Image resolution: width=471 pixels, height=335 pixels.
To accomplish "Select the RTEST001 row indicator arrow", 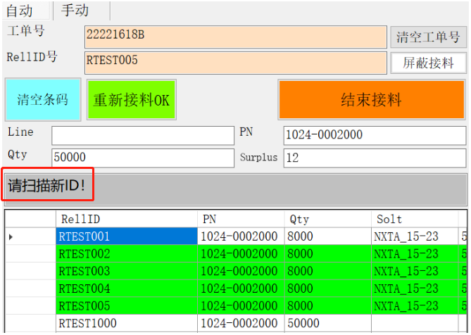I will tap(11, 237).
